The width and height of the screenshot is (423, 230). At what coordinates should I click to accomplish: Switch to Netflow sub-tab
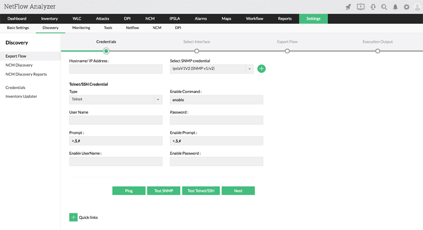click(133, 28)
